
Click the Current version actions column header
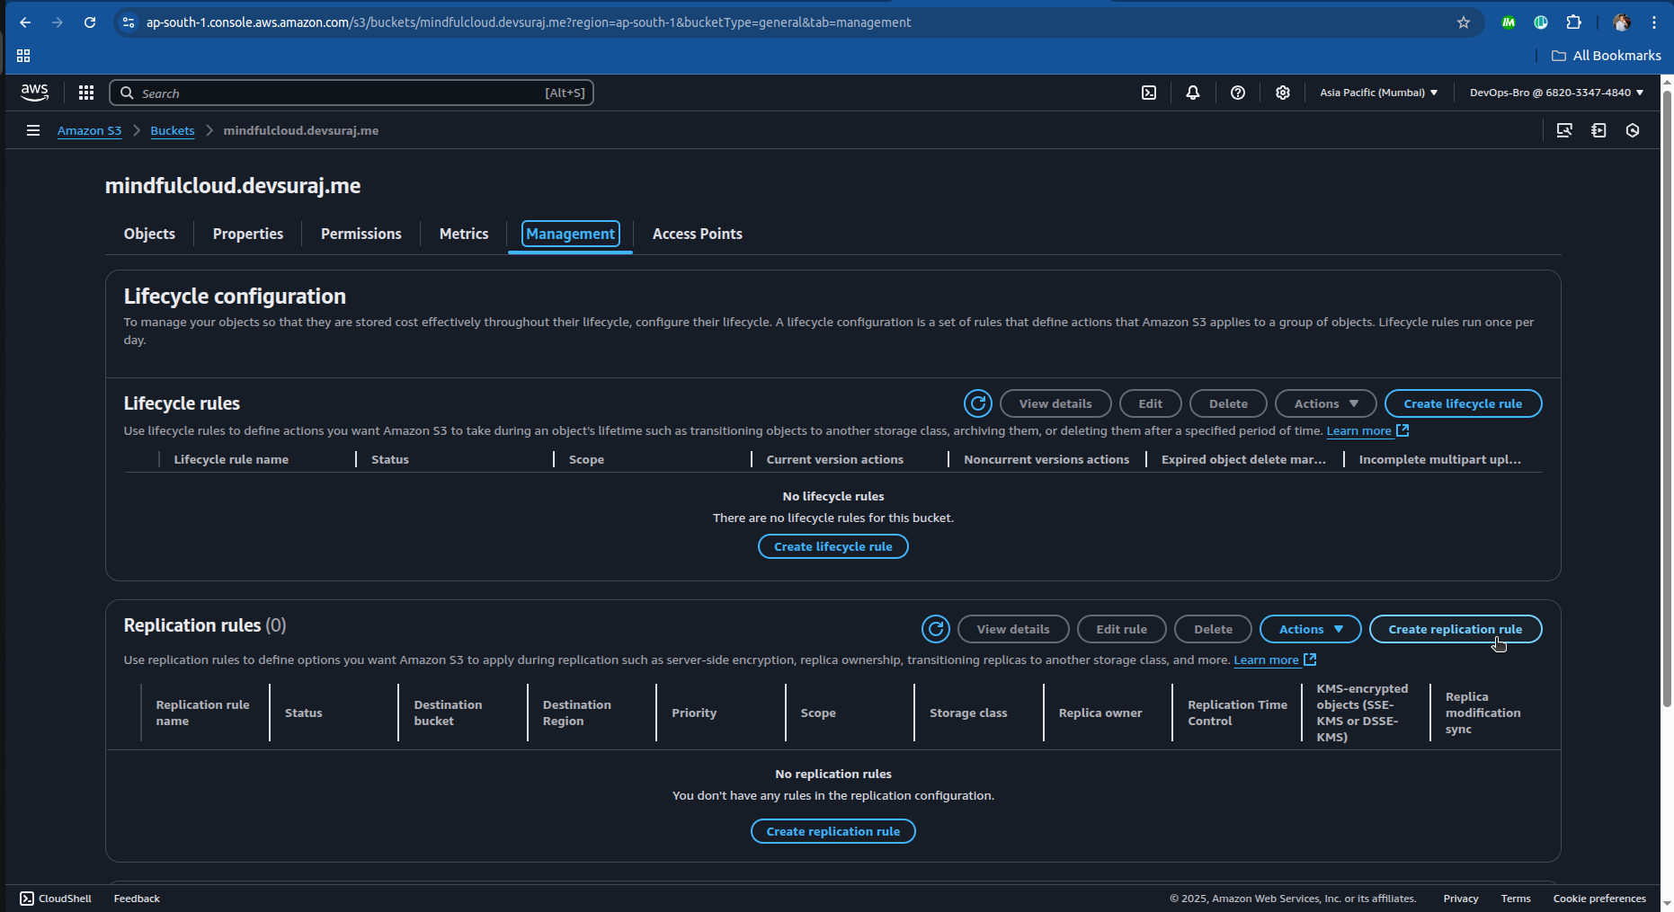click(x=834, y=459)
